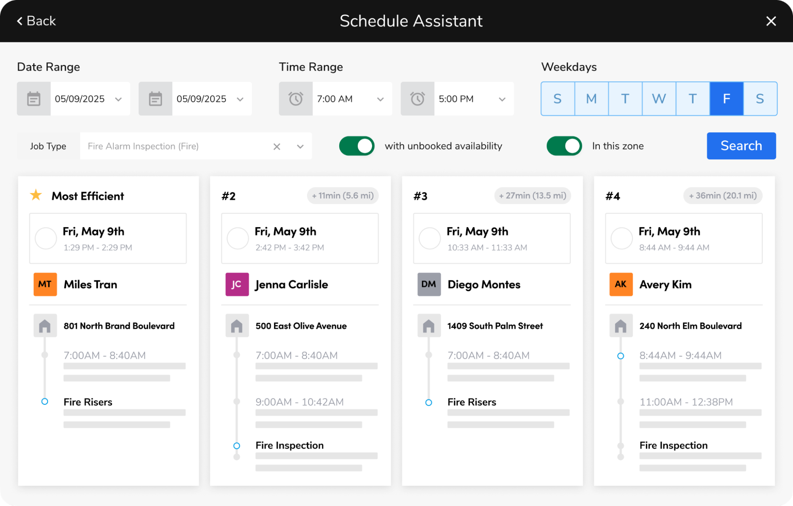Click the Fire Inspection entry under Jenna Carlisle

click(290, 445)
